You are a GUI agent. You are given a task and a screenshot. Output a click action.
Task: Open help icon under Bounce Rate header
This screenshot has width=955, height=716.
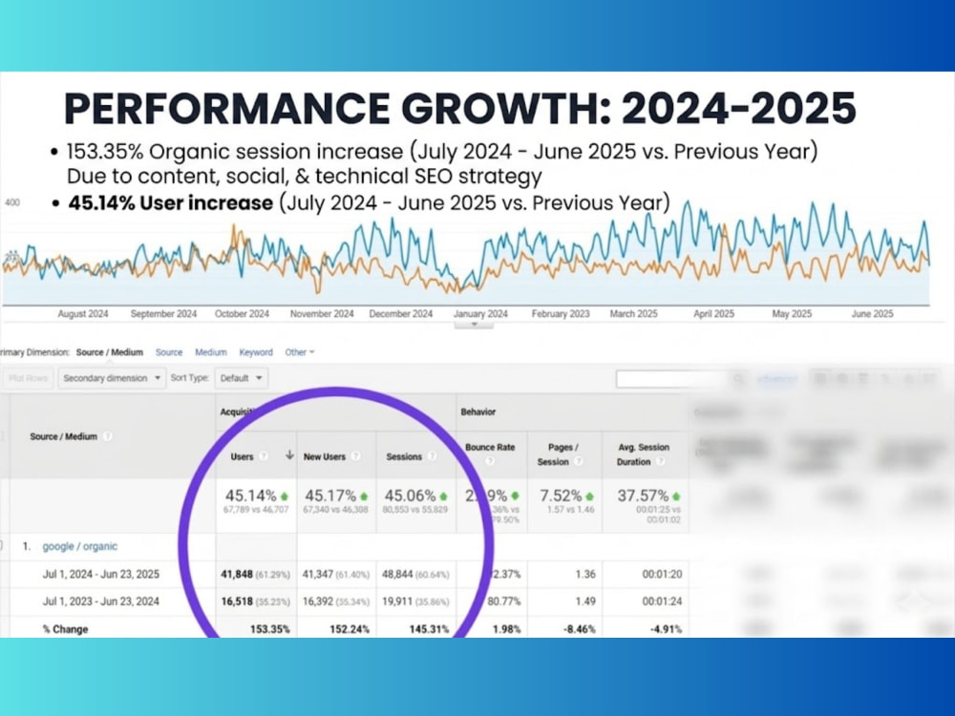coord(490,462)
